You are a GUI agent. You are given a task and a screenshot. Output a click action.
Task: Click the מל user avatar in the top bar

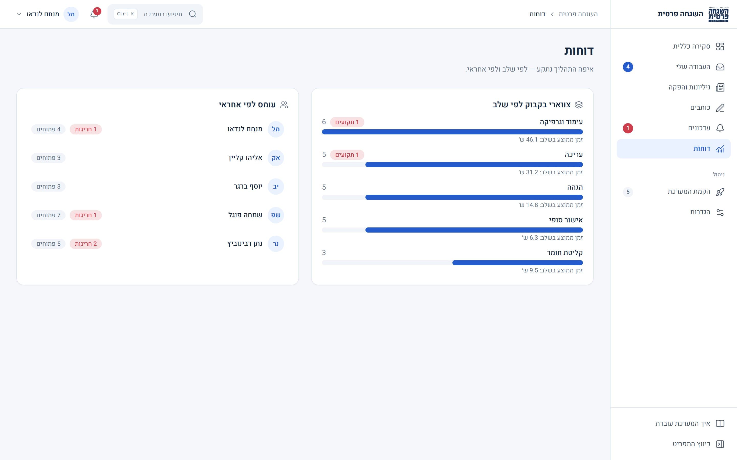(71, 14)
